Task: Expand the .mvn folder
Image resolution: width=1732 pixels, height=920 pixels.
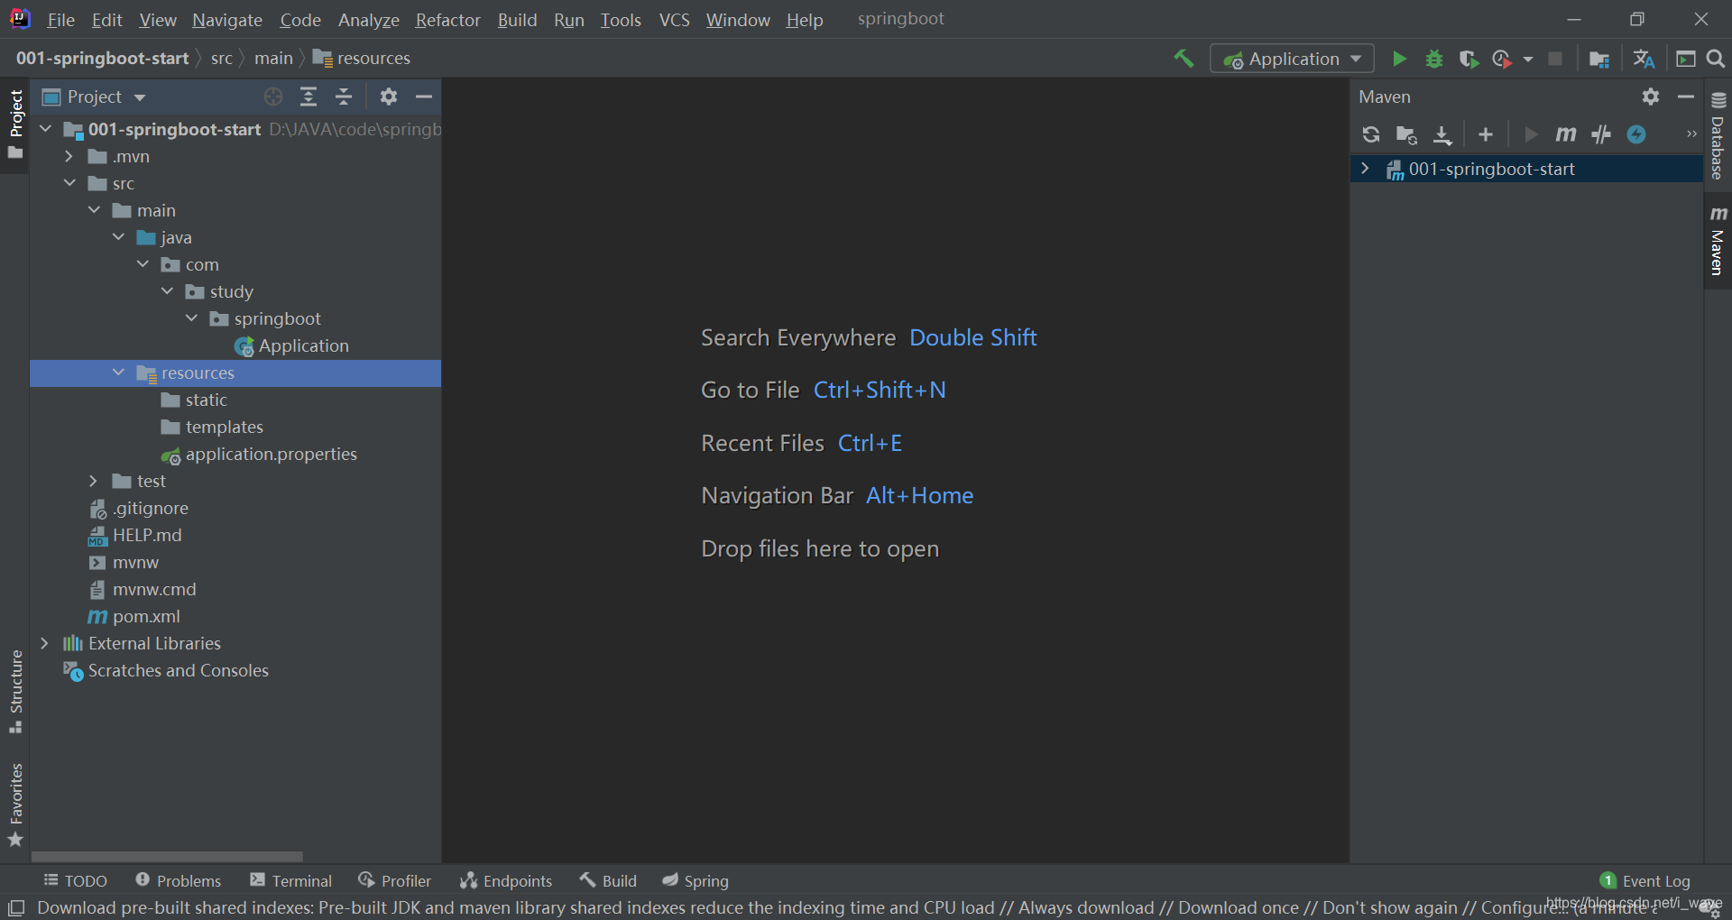Action: pyautogui.click(x=69, y=156)
